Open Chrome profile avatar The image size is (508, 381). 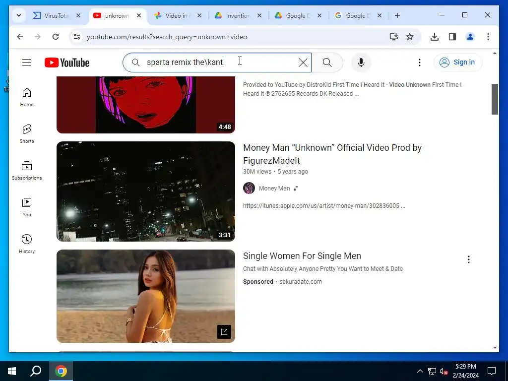[470, 37]
